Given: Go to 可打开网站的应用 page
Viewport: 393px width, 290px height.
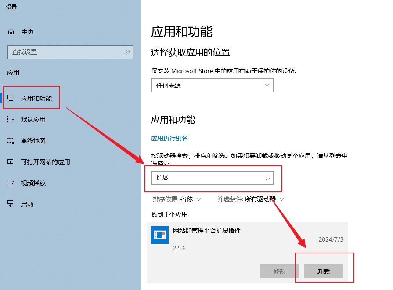Looking at the screenshot, I should pyautogui.click(x=45, y=162).
